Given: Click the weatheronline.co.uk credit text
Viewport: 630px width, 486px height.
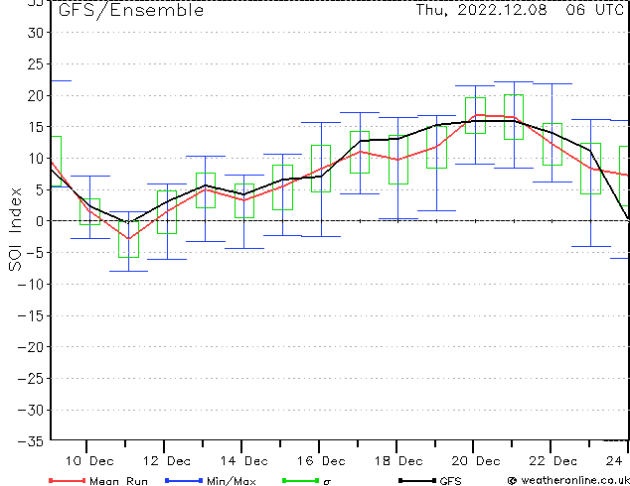Looking at the screenshot, I should tap(575, 480).
